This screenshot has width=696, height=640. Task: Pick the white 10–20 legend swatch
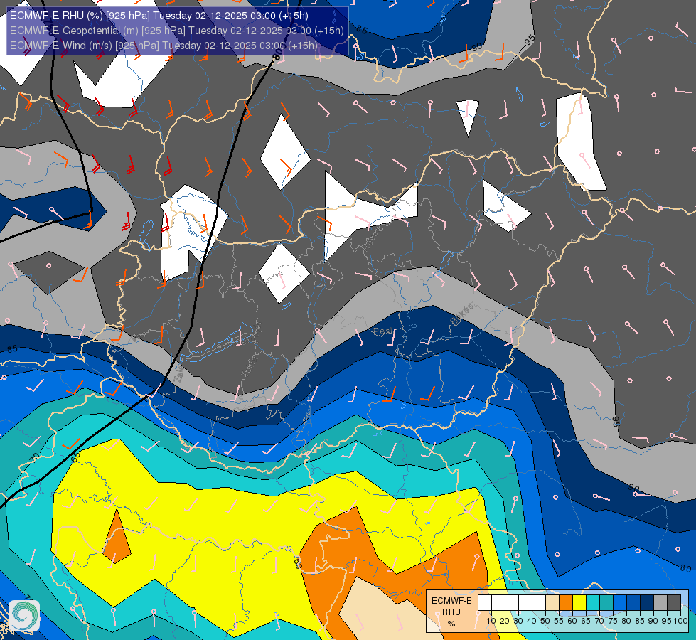click(498, 602)
